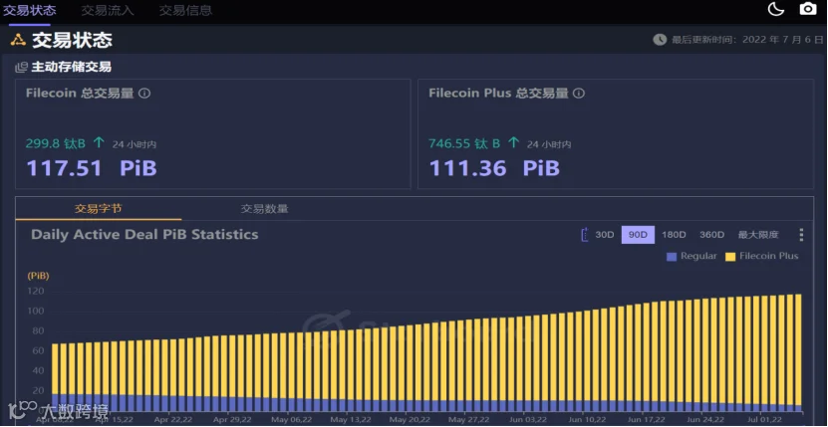Toggle Regular series in chart legend
The height and width of the screenshot is (427, 828).
pos(691,257)
